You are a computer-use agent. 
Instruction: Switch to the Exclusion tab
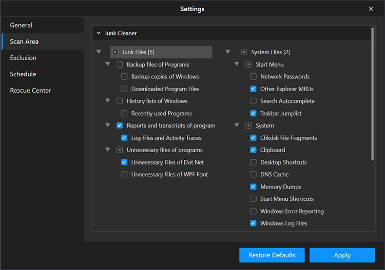[x=23, y=58]
